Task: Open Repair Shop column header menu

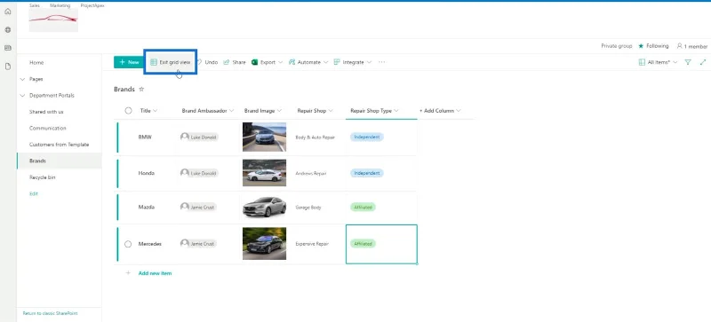Action: point(316,111)
